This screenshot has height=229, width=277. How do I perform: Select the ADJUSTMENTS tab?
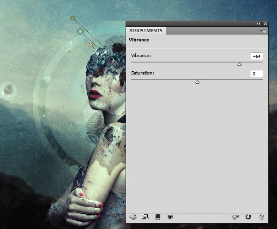[x=146, y=31]
